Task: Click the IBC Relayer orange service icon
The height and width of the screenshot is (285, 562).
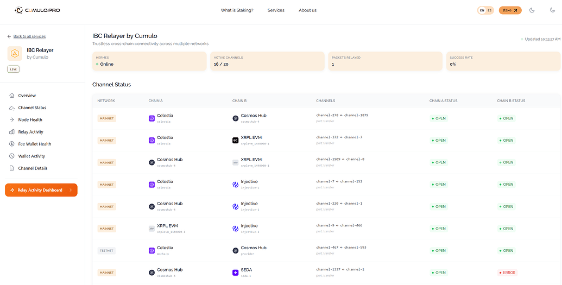Action: point(15,53)
